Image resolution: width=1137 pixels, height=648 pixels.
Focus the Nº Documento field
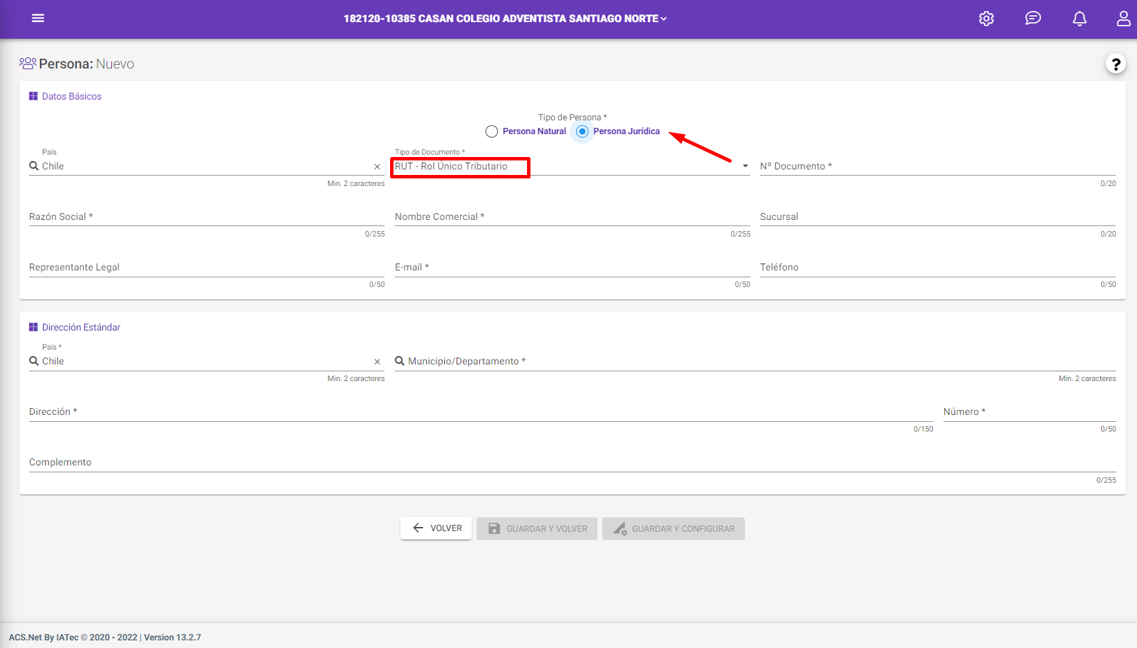938,166
